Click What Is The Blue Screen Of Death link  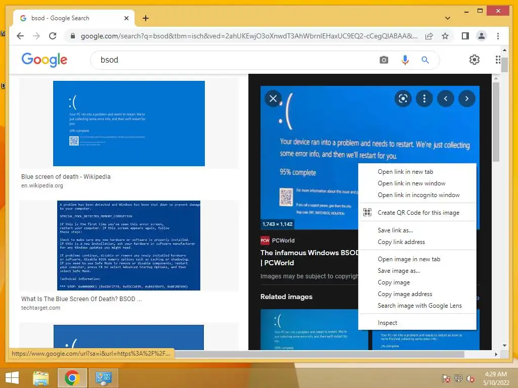pos(81,299)
